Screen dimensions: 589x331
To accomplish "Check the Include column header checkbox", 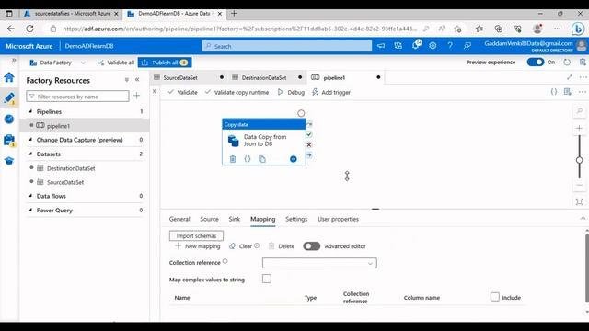I will coord(495,297).
